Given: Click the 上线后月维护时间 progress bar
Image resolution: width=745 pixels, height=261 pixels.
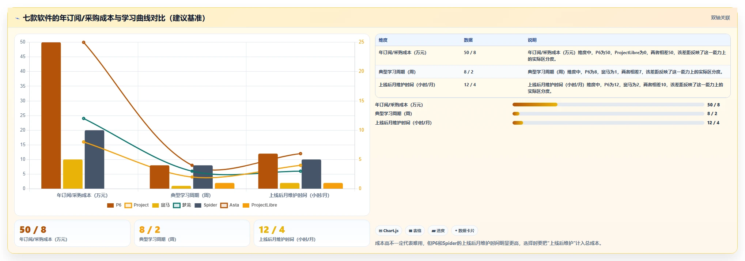Looking at the screenshot, I should pyautogui.click(x=608, y=123).
